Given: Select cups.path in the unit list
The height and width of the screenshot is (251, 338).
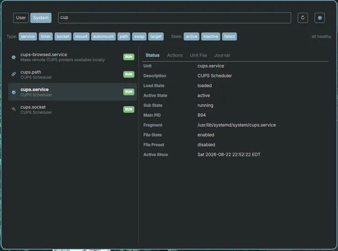Looking at the screenshot, I should (72, 74).
